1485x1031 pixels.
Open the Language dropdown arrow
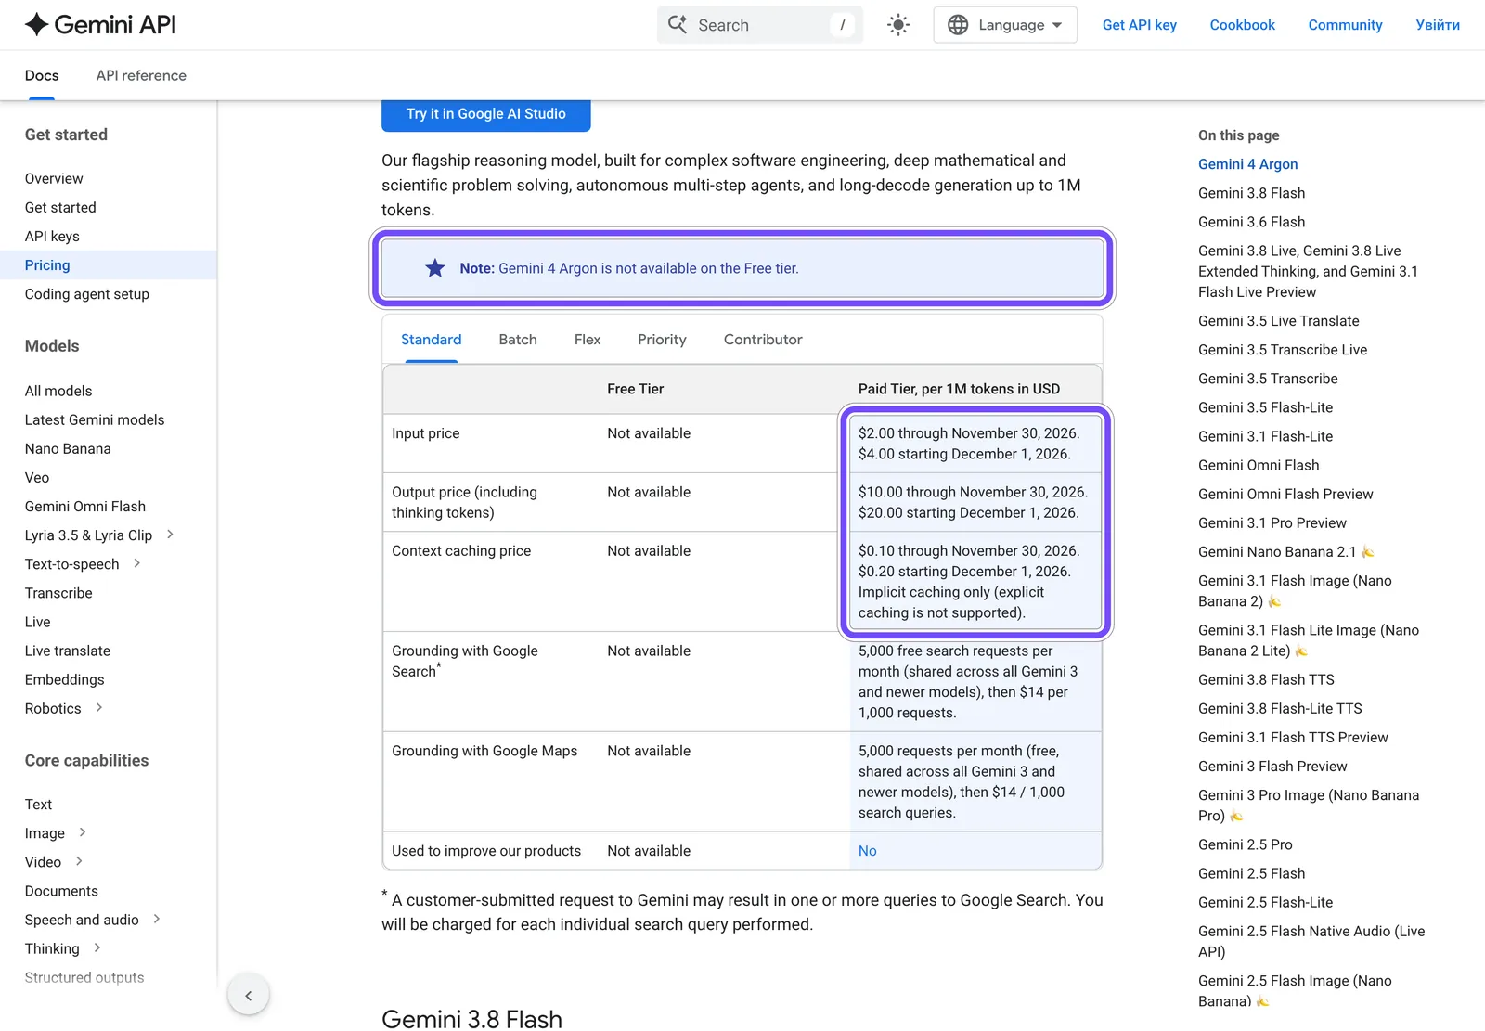coord(1057,25)
